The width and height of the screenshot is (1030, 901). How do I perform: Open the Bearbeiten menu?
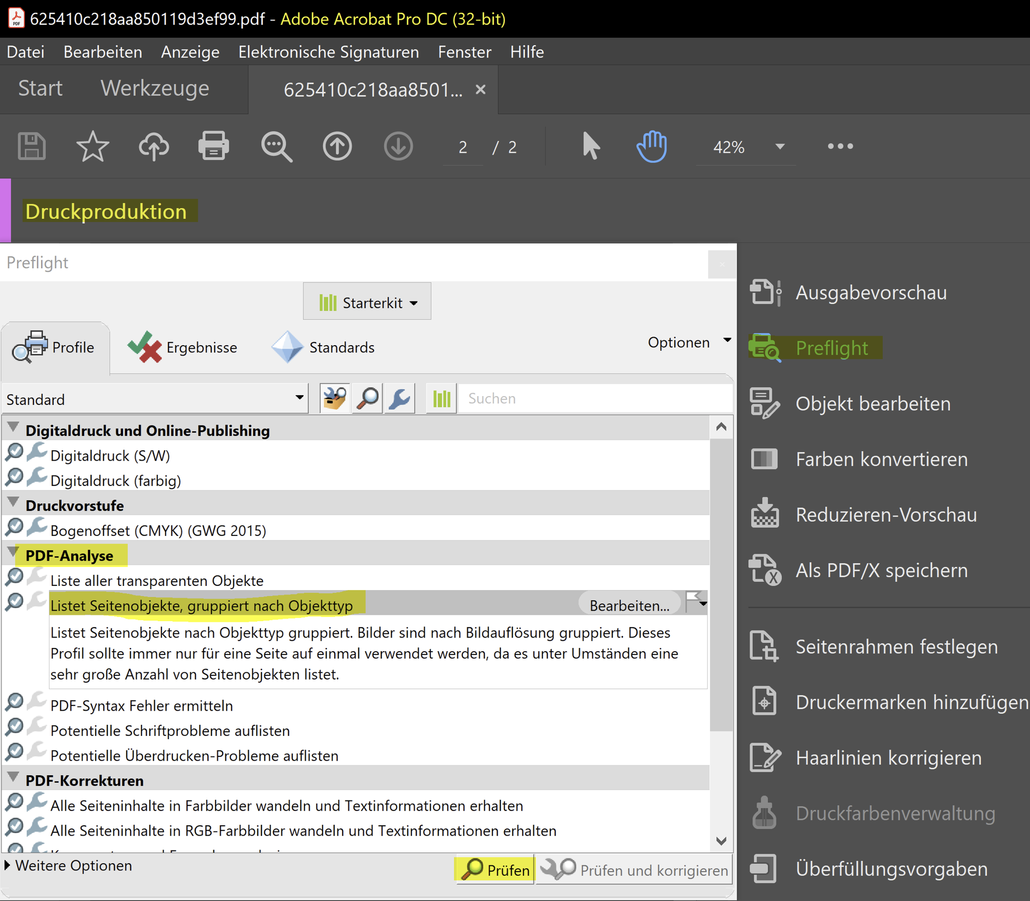(103, 52)
